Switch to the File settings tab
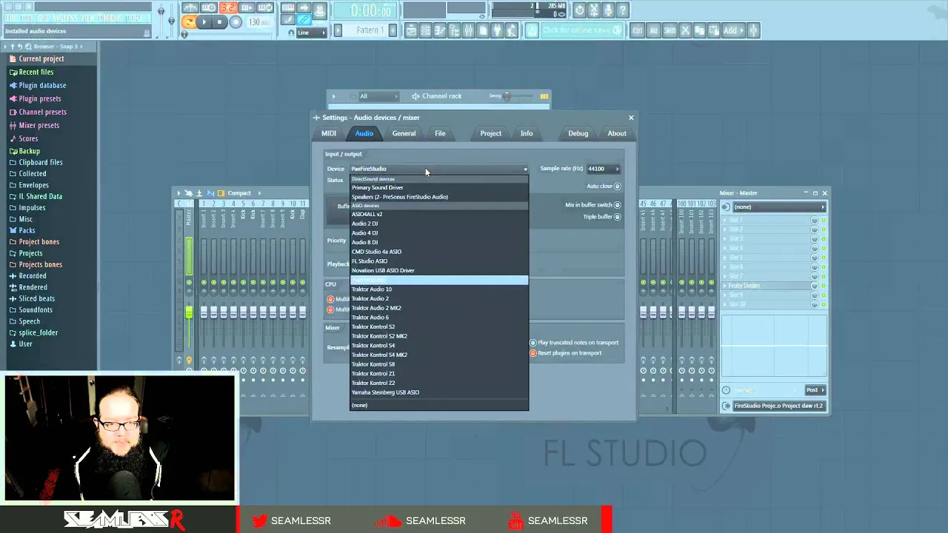The width and height of the screenshot is (948, 533). pyautogui.click(x=440, y=133)
